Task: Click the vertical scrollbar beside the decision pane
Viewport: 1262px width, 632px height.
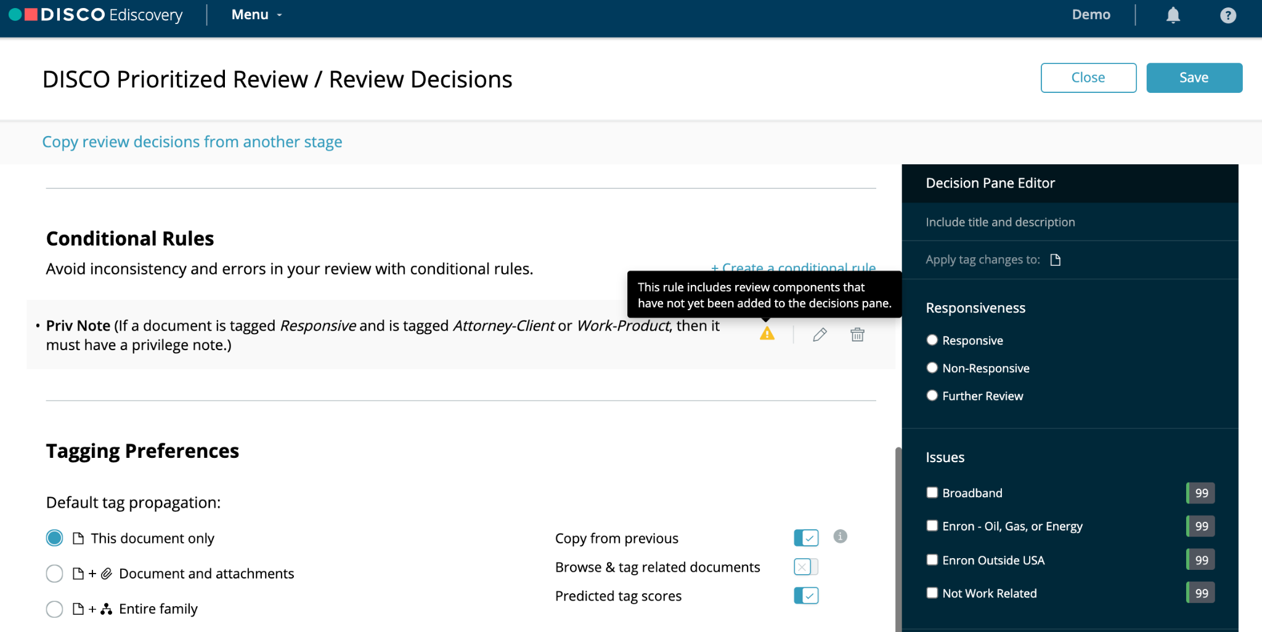Action: click(898, 539)
